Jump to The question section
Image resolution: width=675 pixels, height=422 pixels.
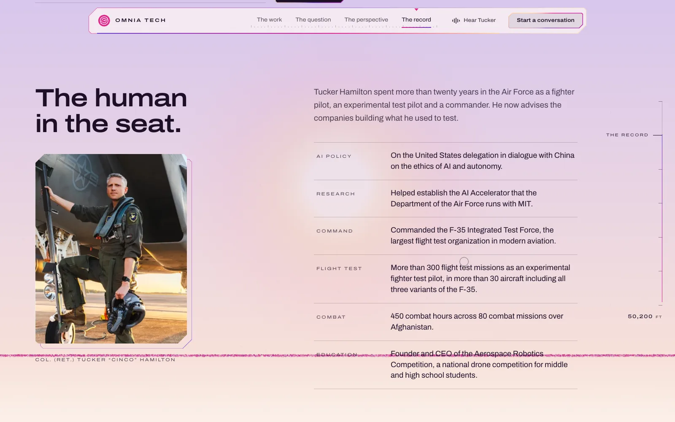click(313, 20)
